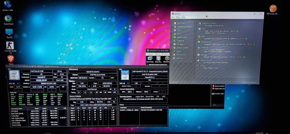Click the Intel Core i3-4130 CPU name field
290x134 pixels.
37,71
